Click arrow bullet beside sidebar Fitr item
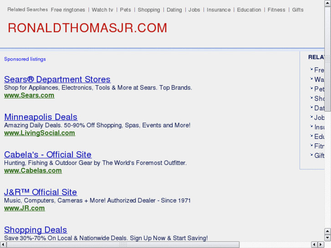 click(x=311, y=145)
